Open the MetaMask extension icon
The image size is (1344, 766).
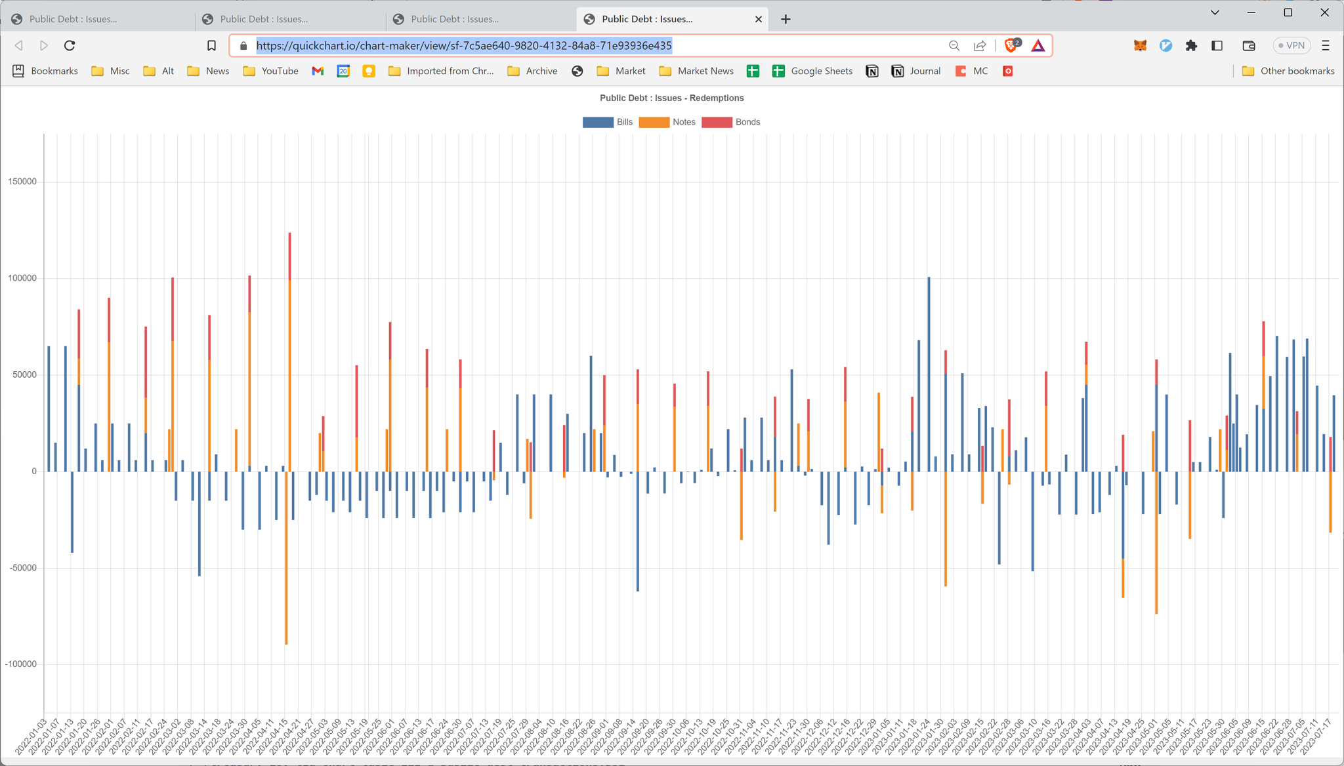pos(1141,45)
